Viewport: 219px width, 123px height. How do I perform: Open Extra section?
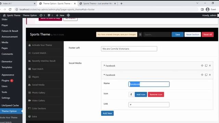[x=45, y=117]
